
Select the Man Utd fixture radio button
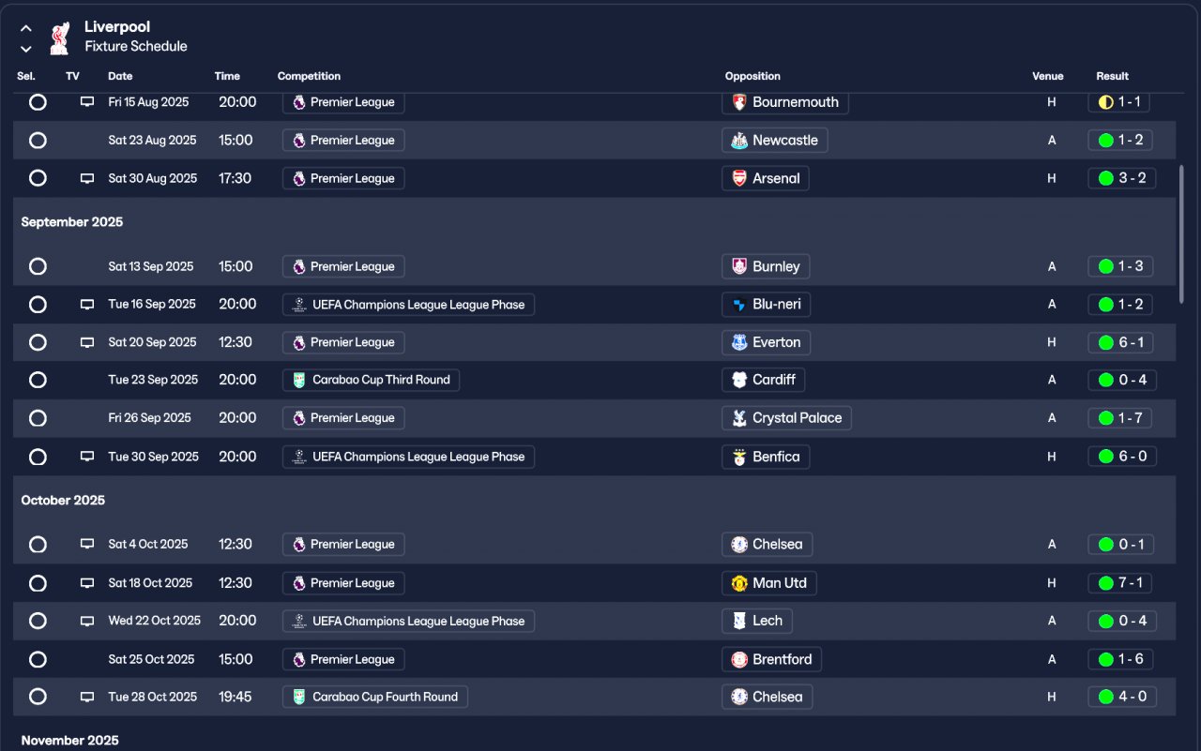click(x=38, y=583)
